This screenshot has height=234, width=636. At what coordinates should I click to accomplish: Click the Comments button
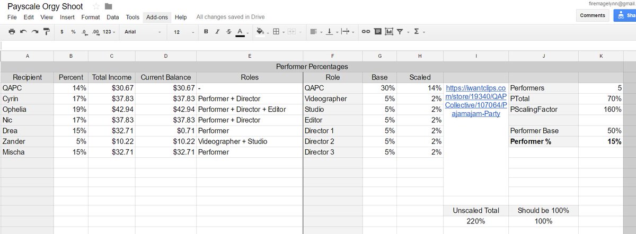point(593,15)
